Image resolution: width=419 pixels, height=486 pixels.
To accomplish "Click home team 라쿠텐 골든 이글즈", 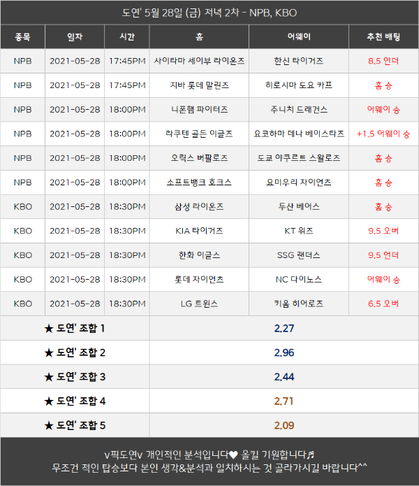I will pyautogui.click(x=199, y=134).
